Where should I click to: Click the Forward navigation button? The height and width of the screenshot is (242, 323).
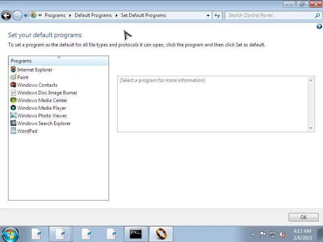click(17, 15)
